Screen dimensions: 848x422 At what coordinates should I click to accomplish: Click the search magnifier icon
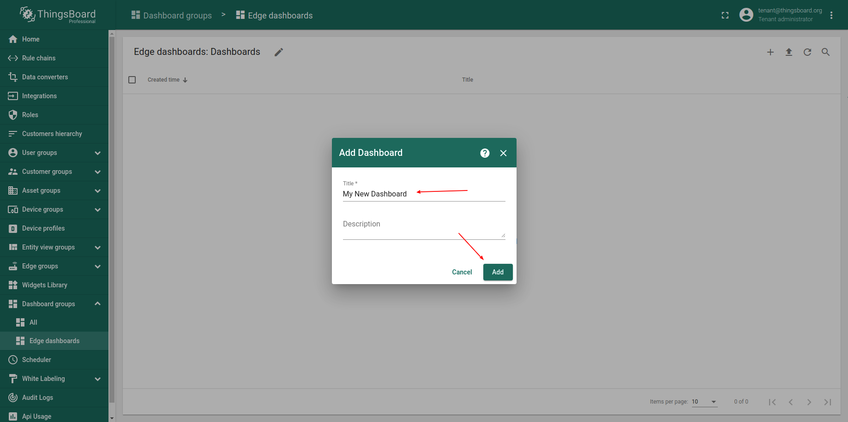coord(826,52)
